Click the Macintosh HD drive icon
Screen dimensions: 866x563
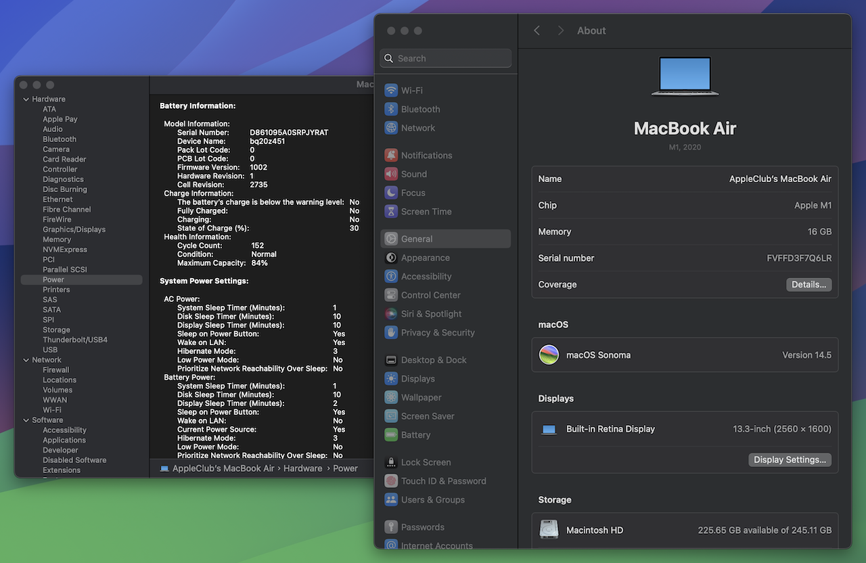point(549,530)
